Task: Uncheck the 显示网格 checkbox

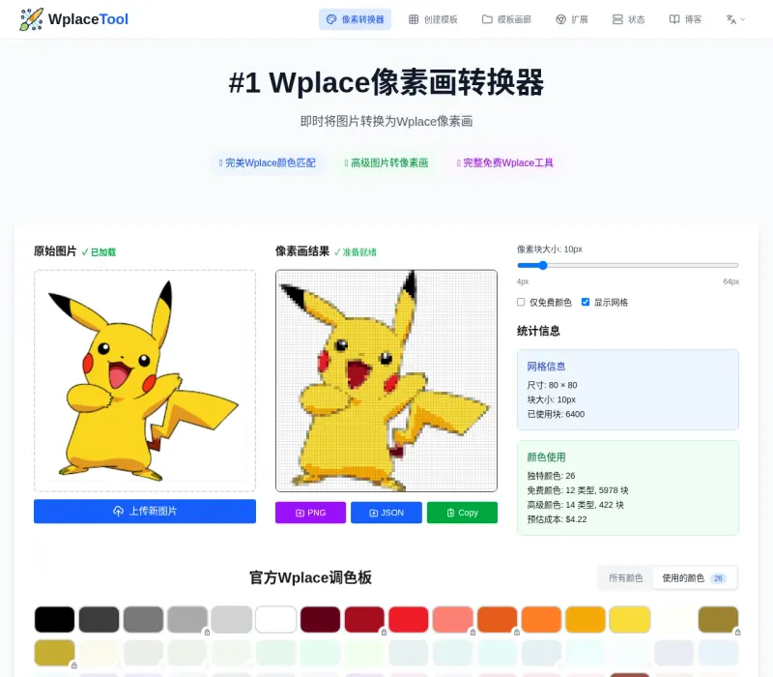Action: click(x=586, y=302)
